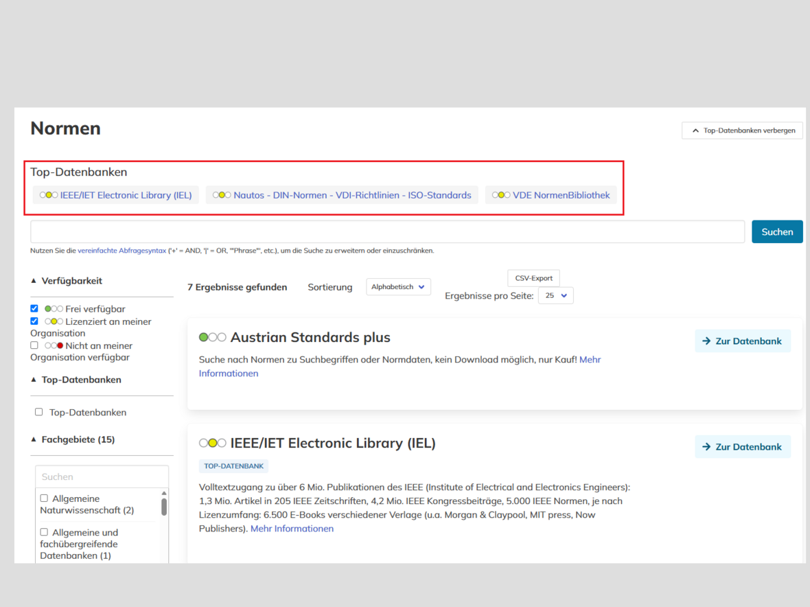Click traffic light icon beside IEEE/IET top link
Screen dimensions: 810x607
pyautogui.click(x=49, y=195)
